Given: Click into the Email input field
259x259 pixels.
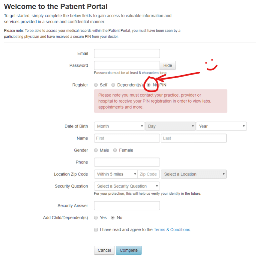Looking at the screenshot, I should pos(127,54).
